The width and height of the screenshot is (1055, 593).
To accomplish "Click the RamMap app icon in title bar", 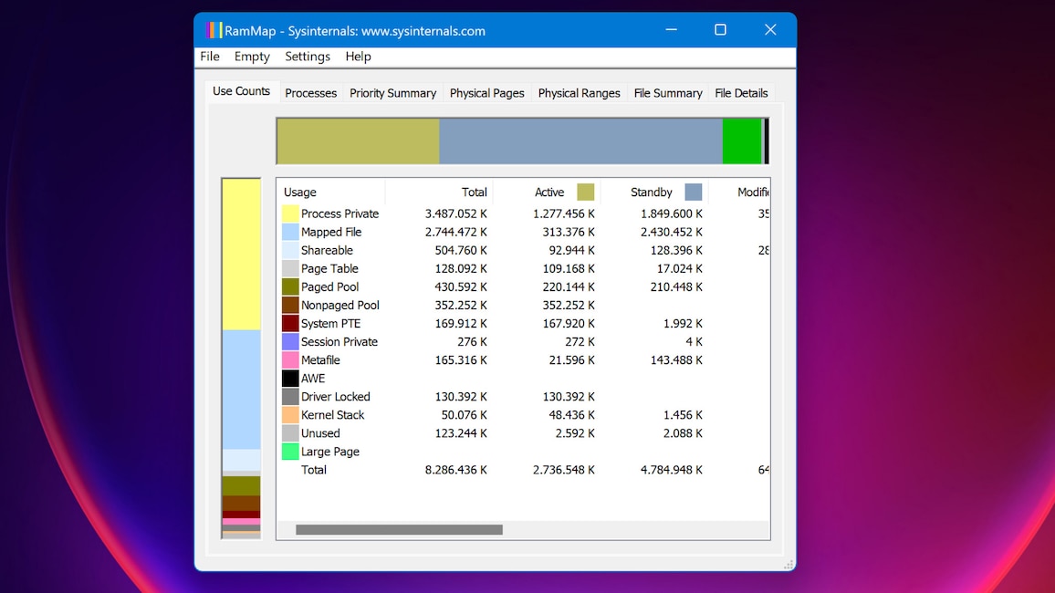I will 214,30.
